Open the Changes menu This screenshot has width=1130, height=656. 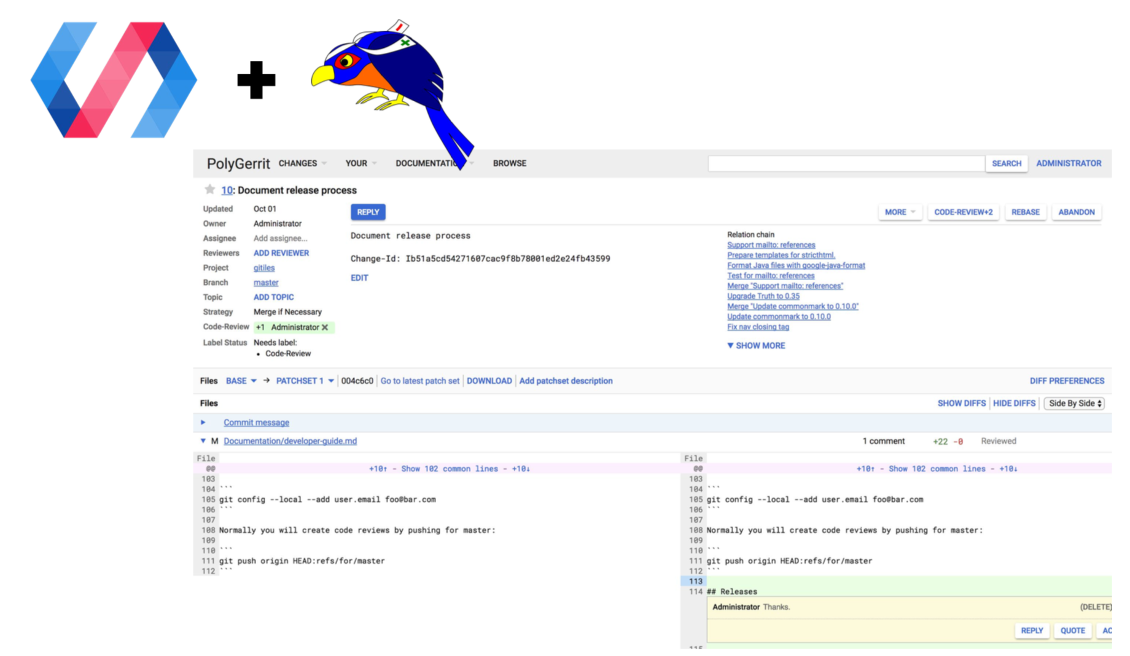point(302,163)
